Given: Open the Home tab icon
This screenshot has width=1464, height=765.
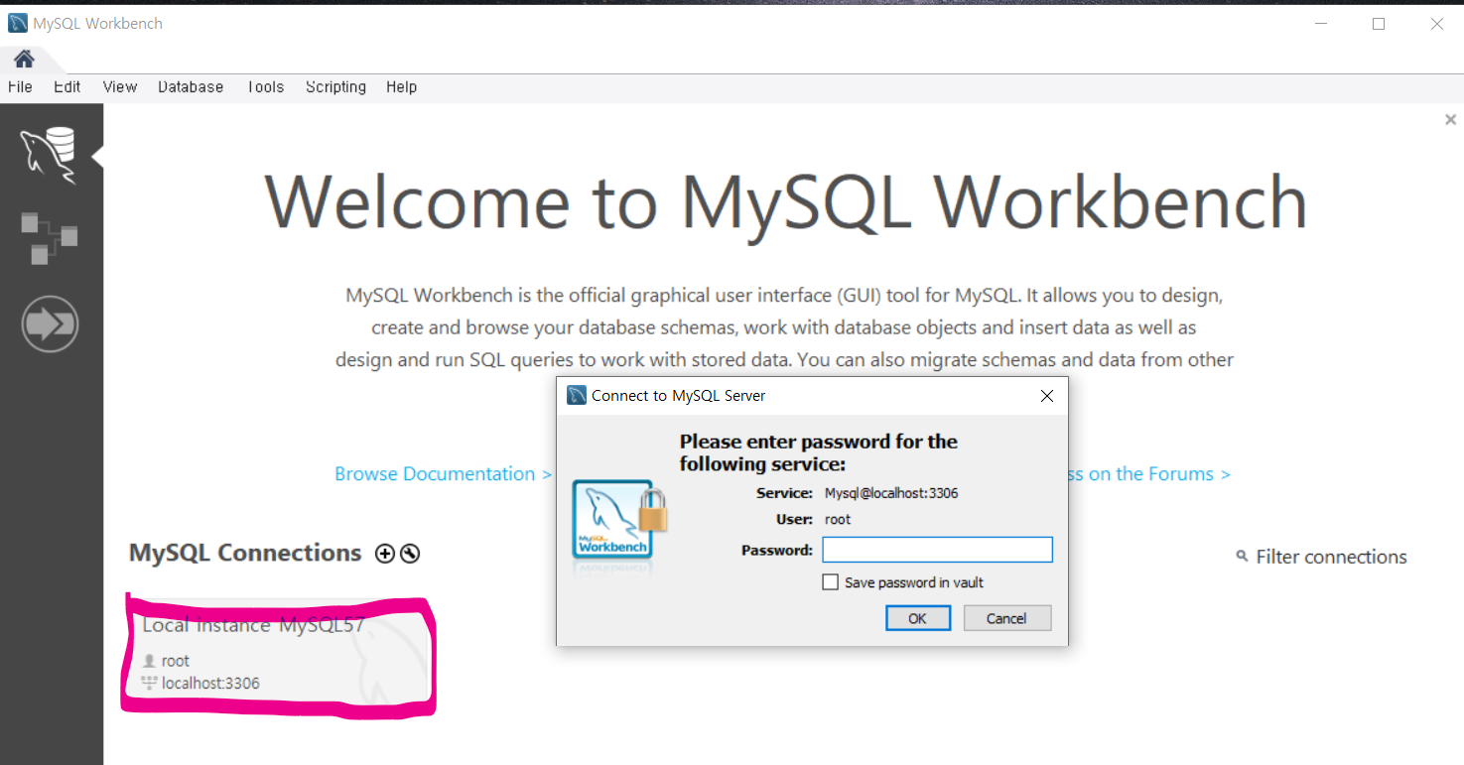Looking at the screenshot, I should [24, 59].
